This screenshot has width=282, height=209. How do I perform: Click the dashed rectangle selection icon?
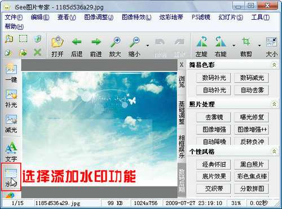[x=23, y=39]
